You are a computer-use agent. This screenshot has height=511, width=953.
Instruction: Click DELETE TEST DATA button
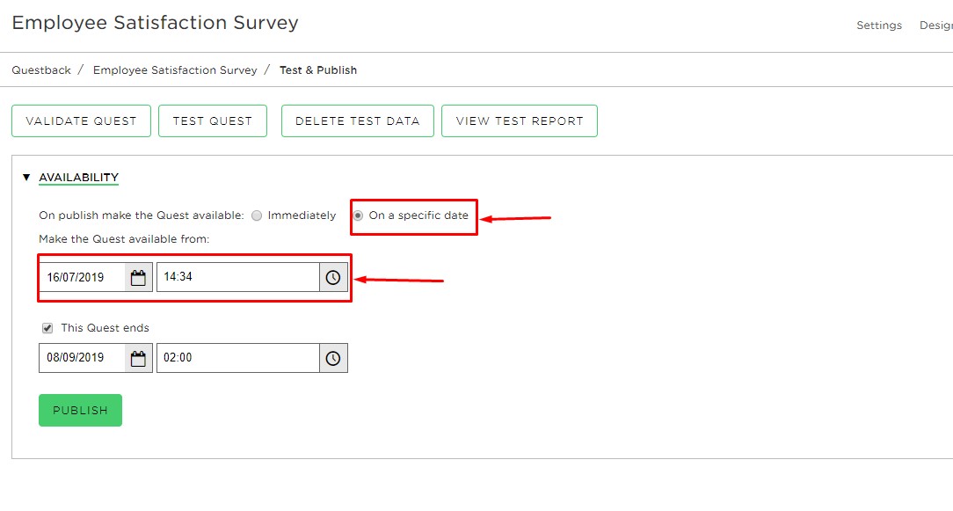click(357, 121)
